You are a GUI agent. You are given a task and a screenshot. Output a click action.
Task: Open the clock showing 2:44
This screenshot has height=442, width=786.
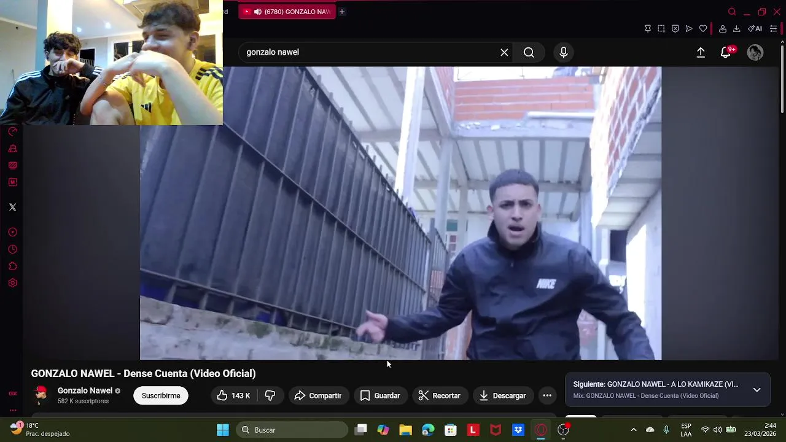pyautogui.click(x=761, y=430)
